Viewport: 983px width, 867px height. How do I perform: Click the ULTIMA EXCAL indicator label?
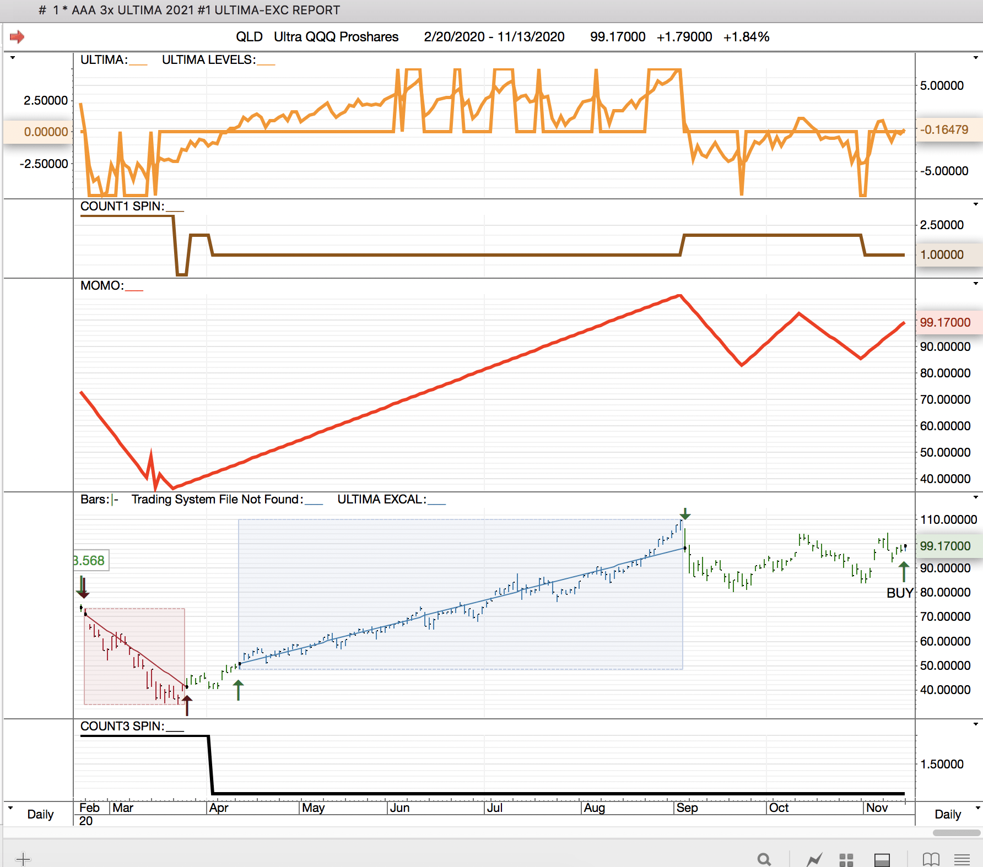point(382,499)
